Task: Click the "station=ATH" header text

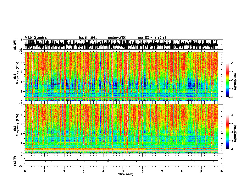Action: (117, 38)
